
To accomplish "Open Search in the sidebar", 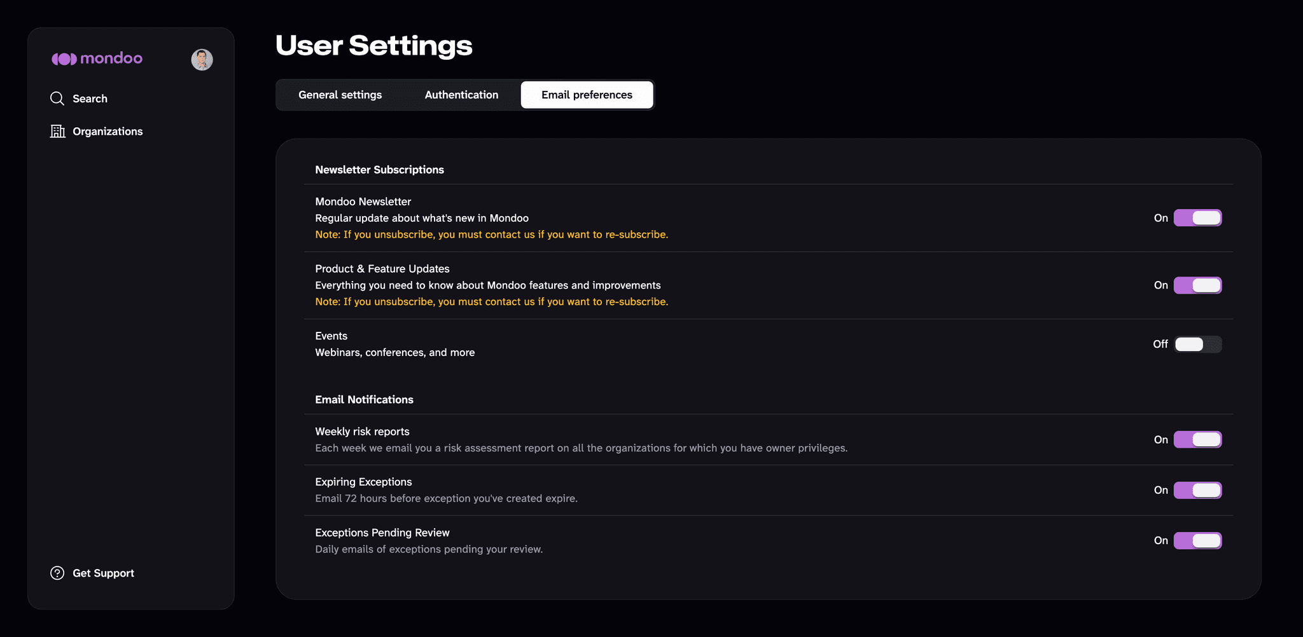I will [90, 99].
